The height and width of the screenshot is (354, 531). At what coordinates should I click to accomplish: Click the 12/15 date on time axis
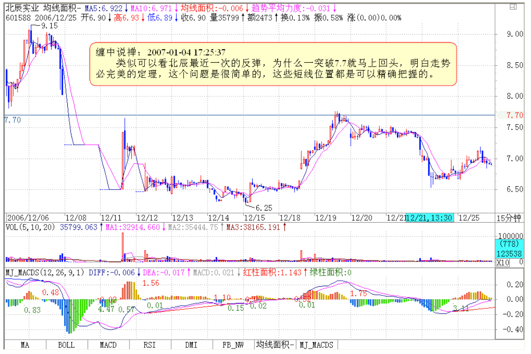coord(254,218)
